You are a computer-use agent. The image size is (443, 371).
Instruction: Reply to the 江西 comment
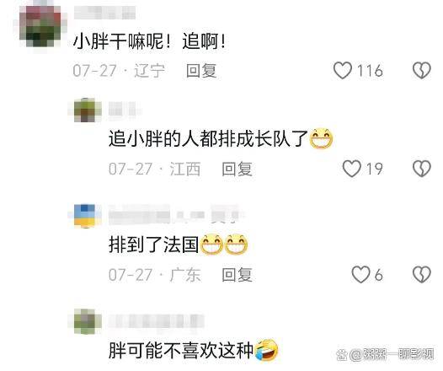(x=237, y=169)
